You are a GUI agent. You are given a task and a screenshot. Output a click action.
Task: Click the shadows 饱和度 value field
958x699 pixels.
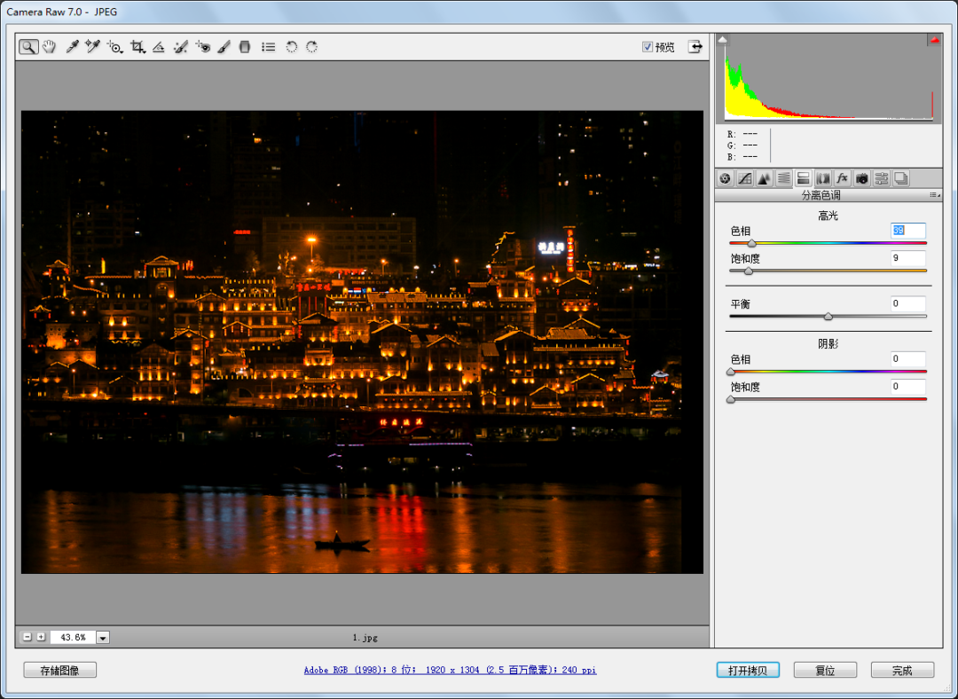(x=908, y=387)
